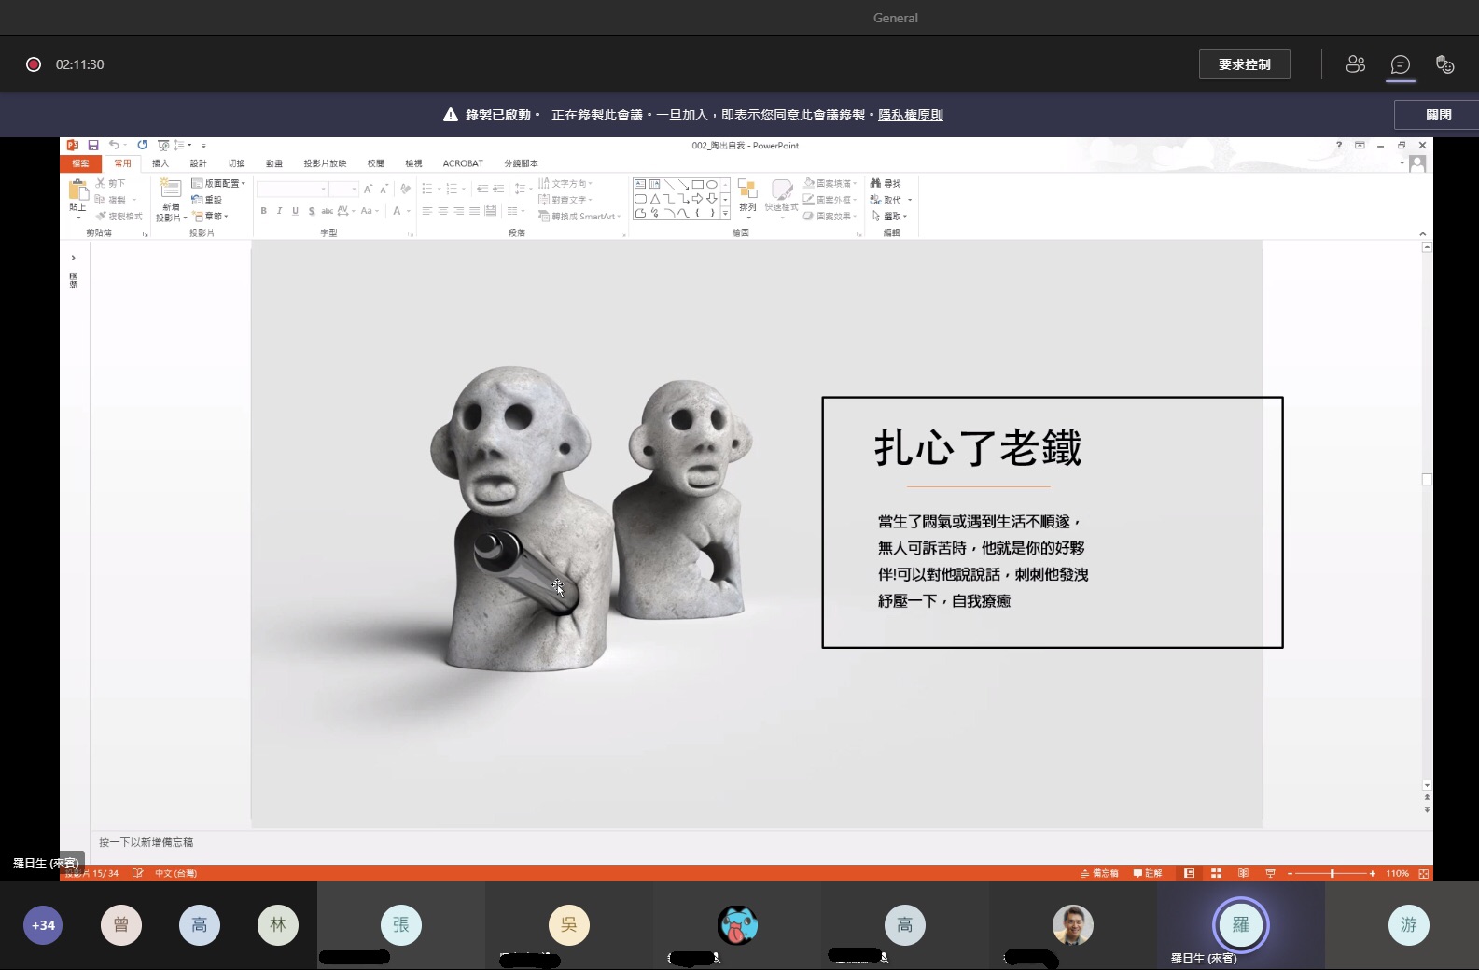Open the 插入 ribbon tab
1479x970 pixels.
click(x=160, y=163)
